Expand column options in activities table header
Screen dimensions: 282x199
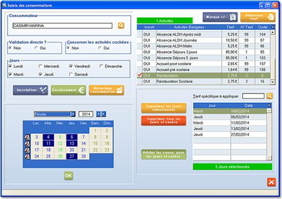click(x=273, y=27)
